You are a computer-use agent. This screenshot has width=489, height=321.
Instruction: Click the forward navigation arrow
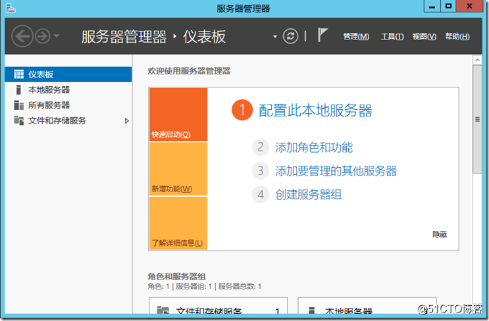click(x=42, y=36)
